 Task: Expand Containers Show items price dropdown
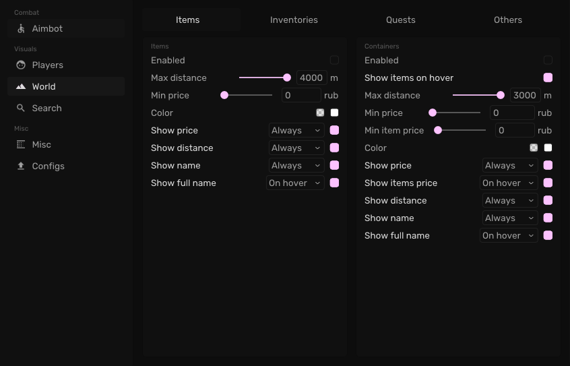(508, 183)
